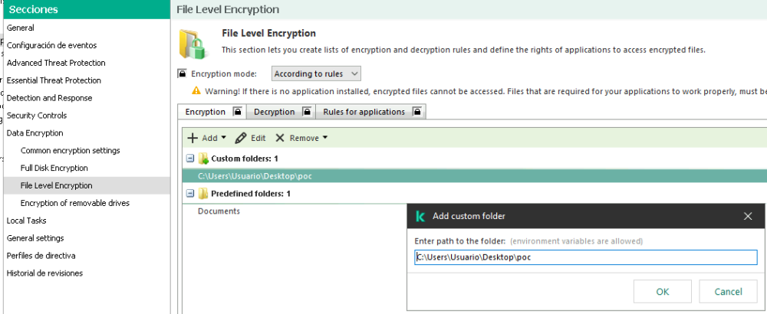Viewport: 767px width, 314px height.
Task: Toggle the lock on Decryption tab
Action: pos(307,112)
